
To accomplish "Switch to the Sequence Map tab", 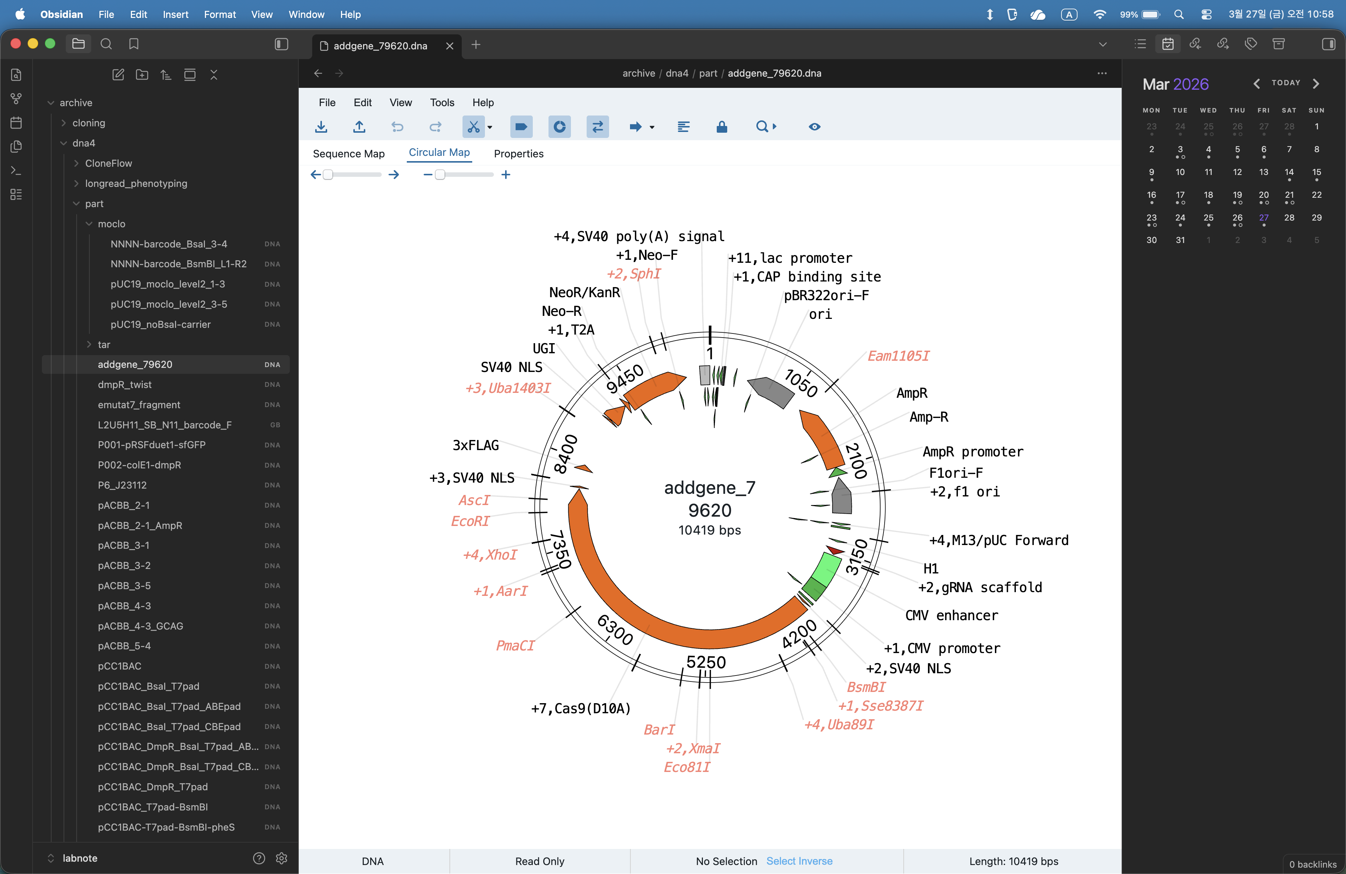I will 348,154.
